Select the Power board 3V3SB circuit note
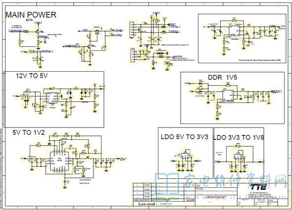292x210 pixels. click(260, 60)
